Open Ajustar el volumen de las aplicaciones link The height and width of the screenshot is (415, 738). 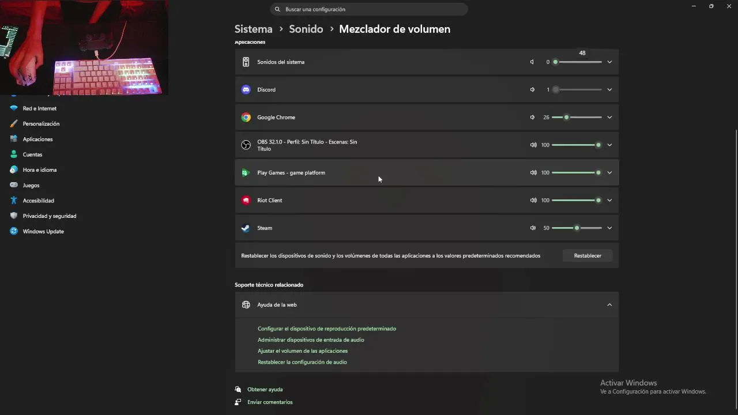tap(303, 351)
